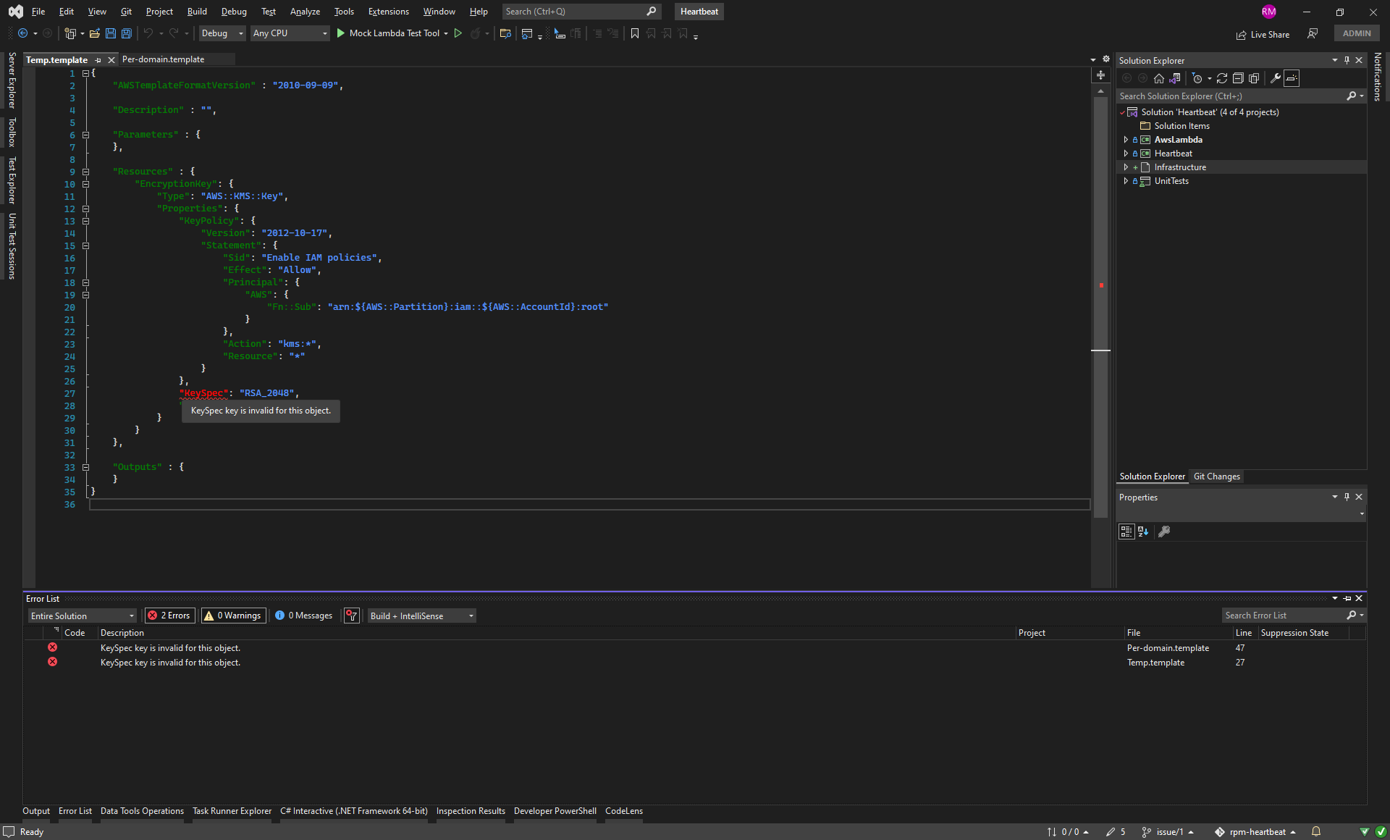Toggle the 0 Warnings filter button
Screen dimensions: 1390x840
[234, 616]
